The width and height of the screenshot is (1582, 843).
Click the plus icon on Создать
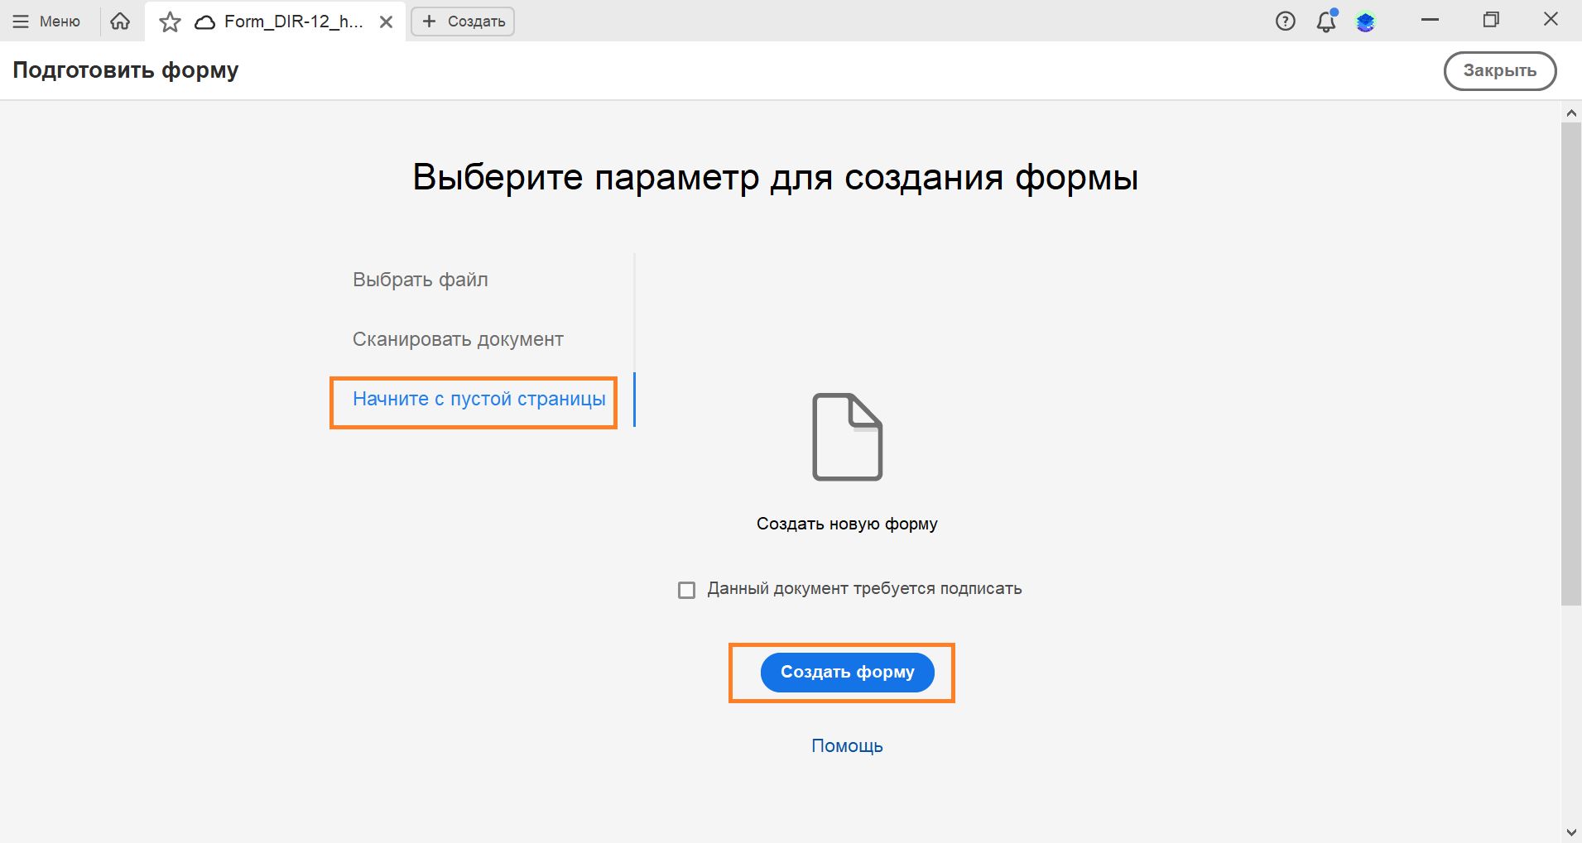(429, 21)
